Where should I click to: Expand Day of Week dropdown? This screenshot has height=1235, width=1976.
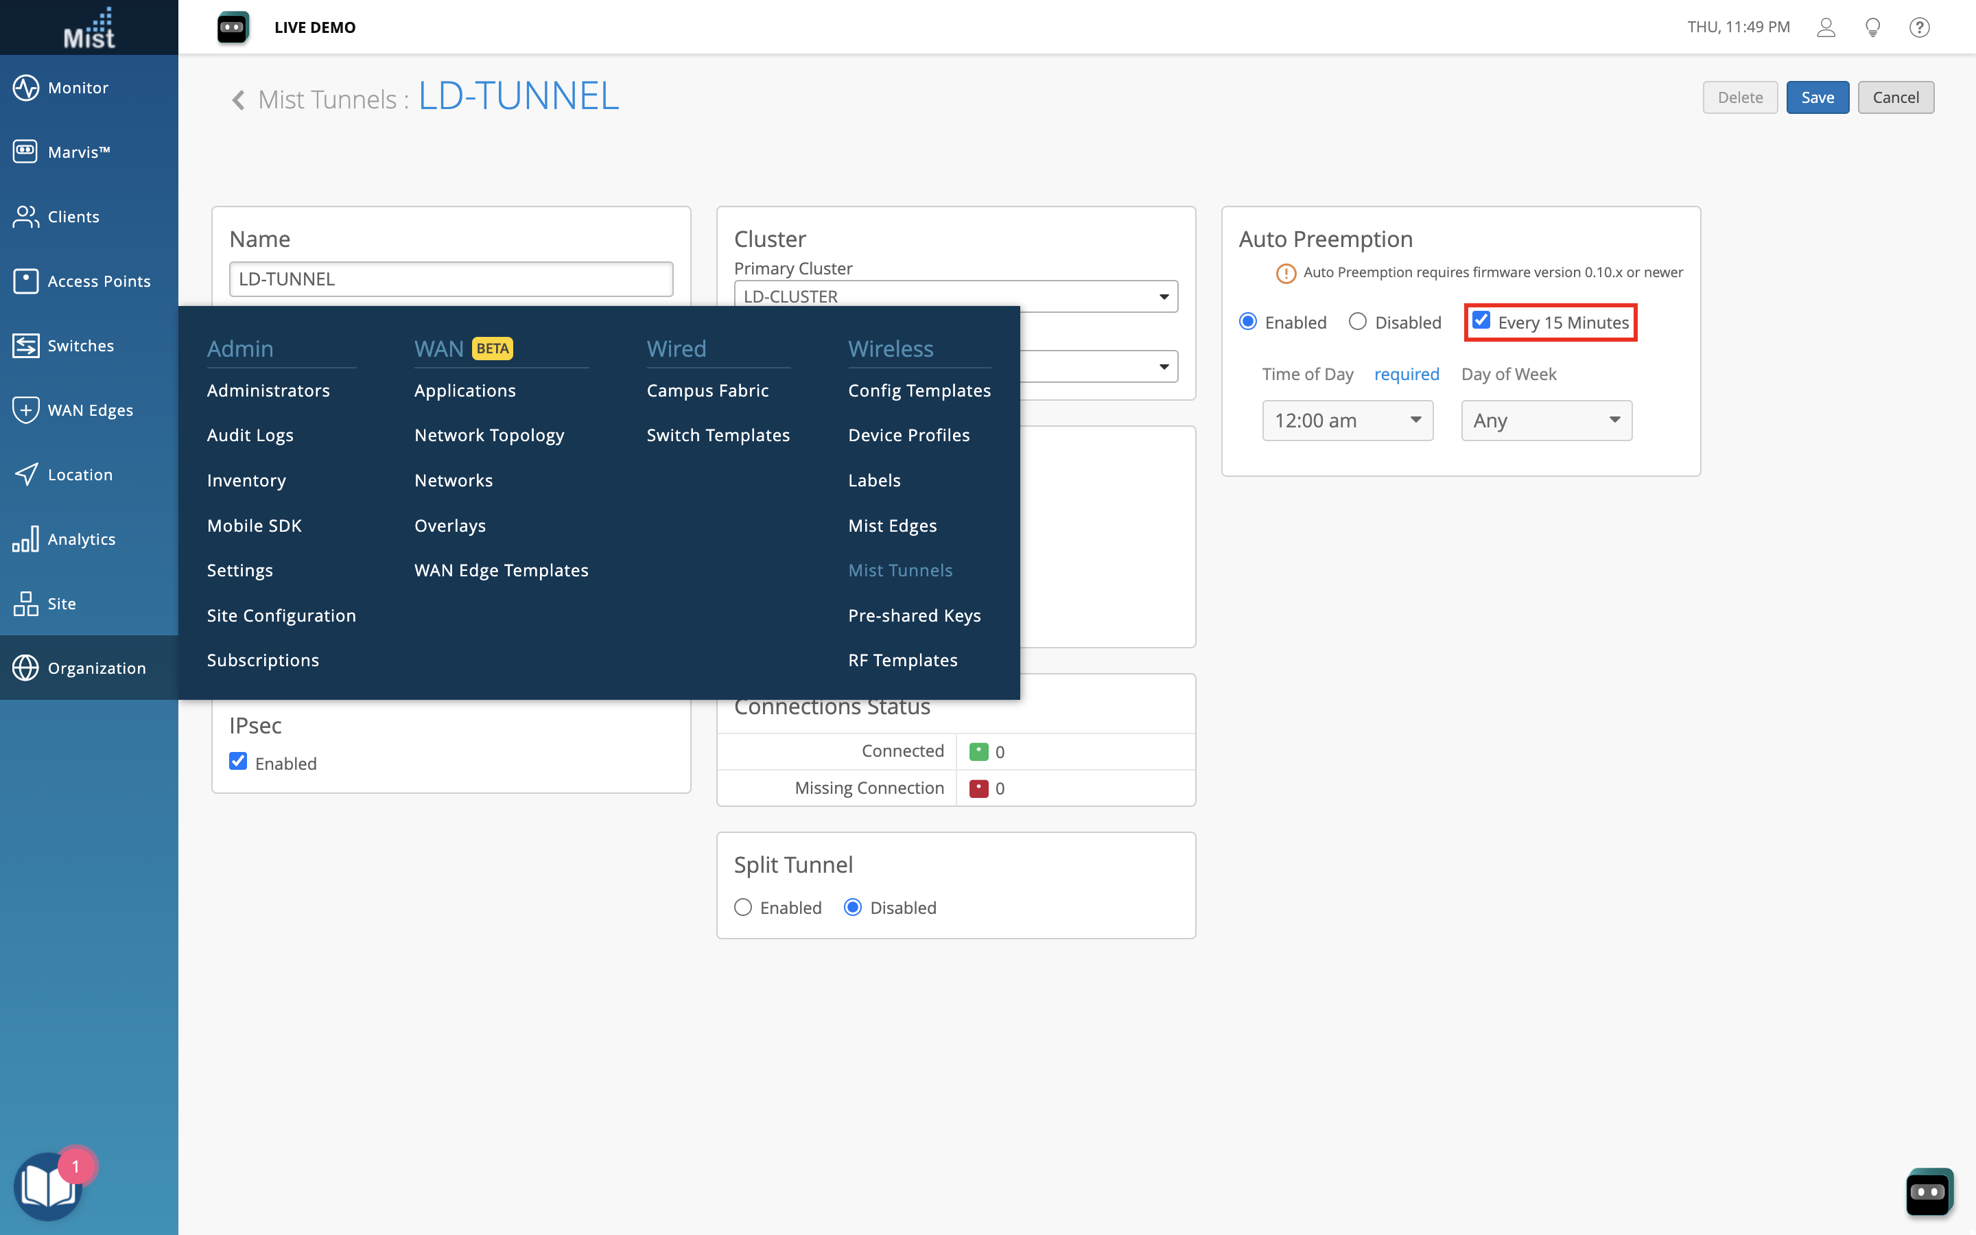pos(1546,421)
